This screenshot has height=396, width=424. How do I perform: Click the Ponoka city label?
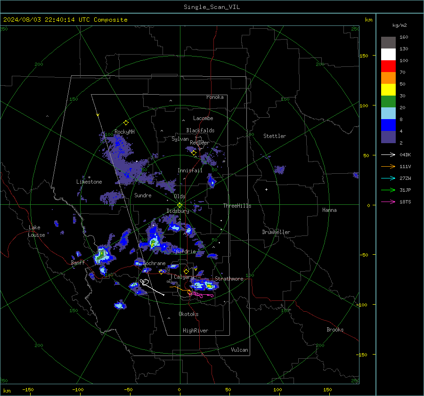point(215,97)
